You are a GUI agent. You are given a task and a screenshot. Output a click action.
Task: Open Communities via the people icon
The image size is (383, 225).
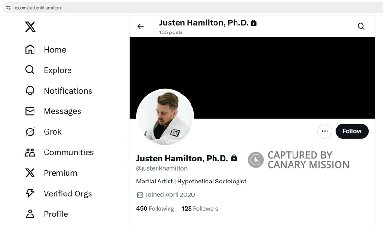[x=30, y=152]
